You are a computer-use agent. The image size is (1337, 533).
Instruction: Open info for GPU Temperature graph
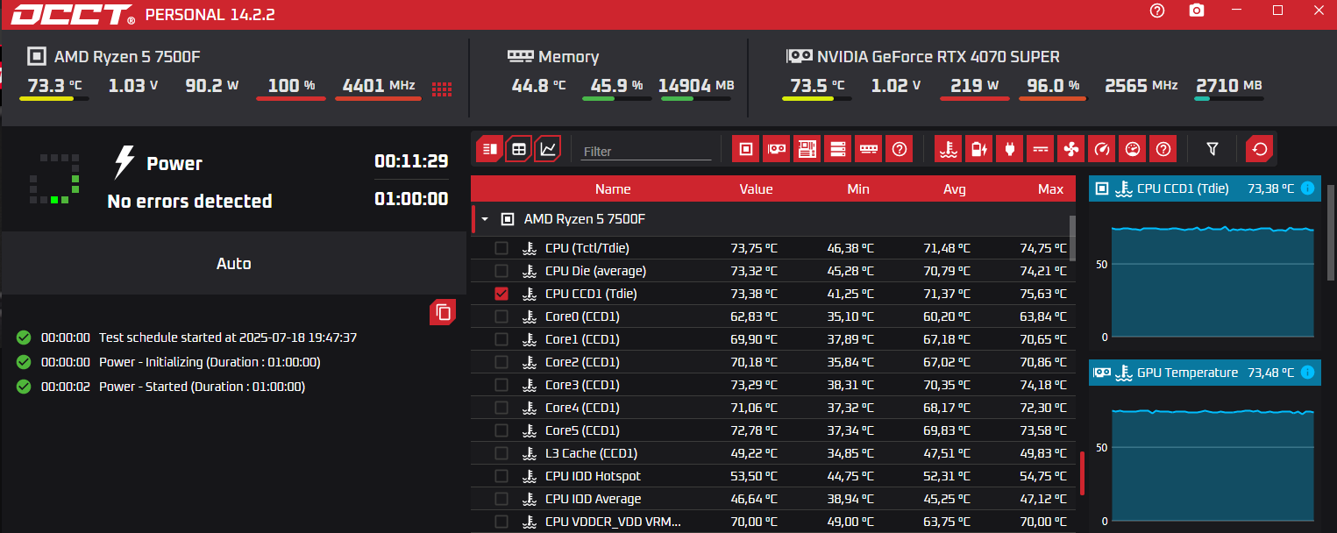[1308, 373]
